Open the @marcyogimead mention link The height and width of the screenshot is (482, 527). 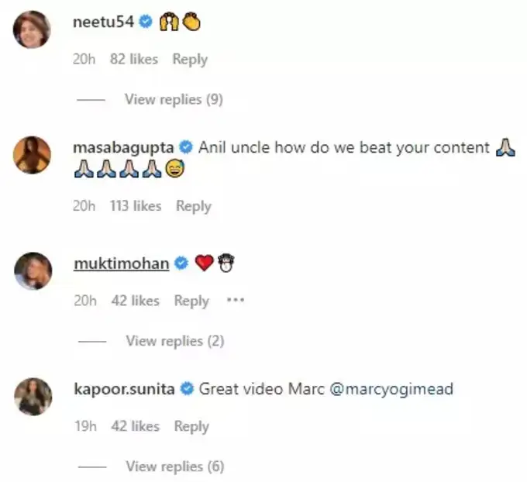pos(391,389)
